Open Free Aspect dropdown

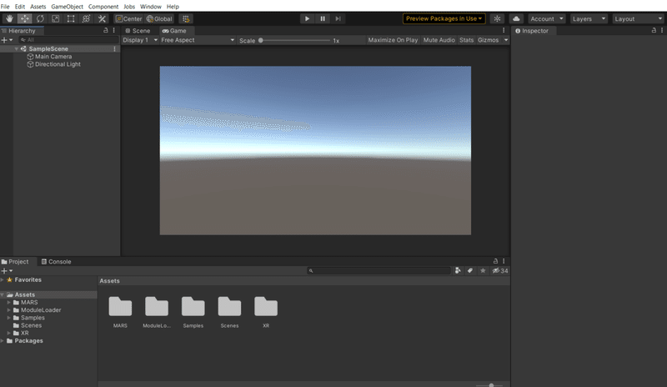click(x=198, y=40)
